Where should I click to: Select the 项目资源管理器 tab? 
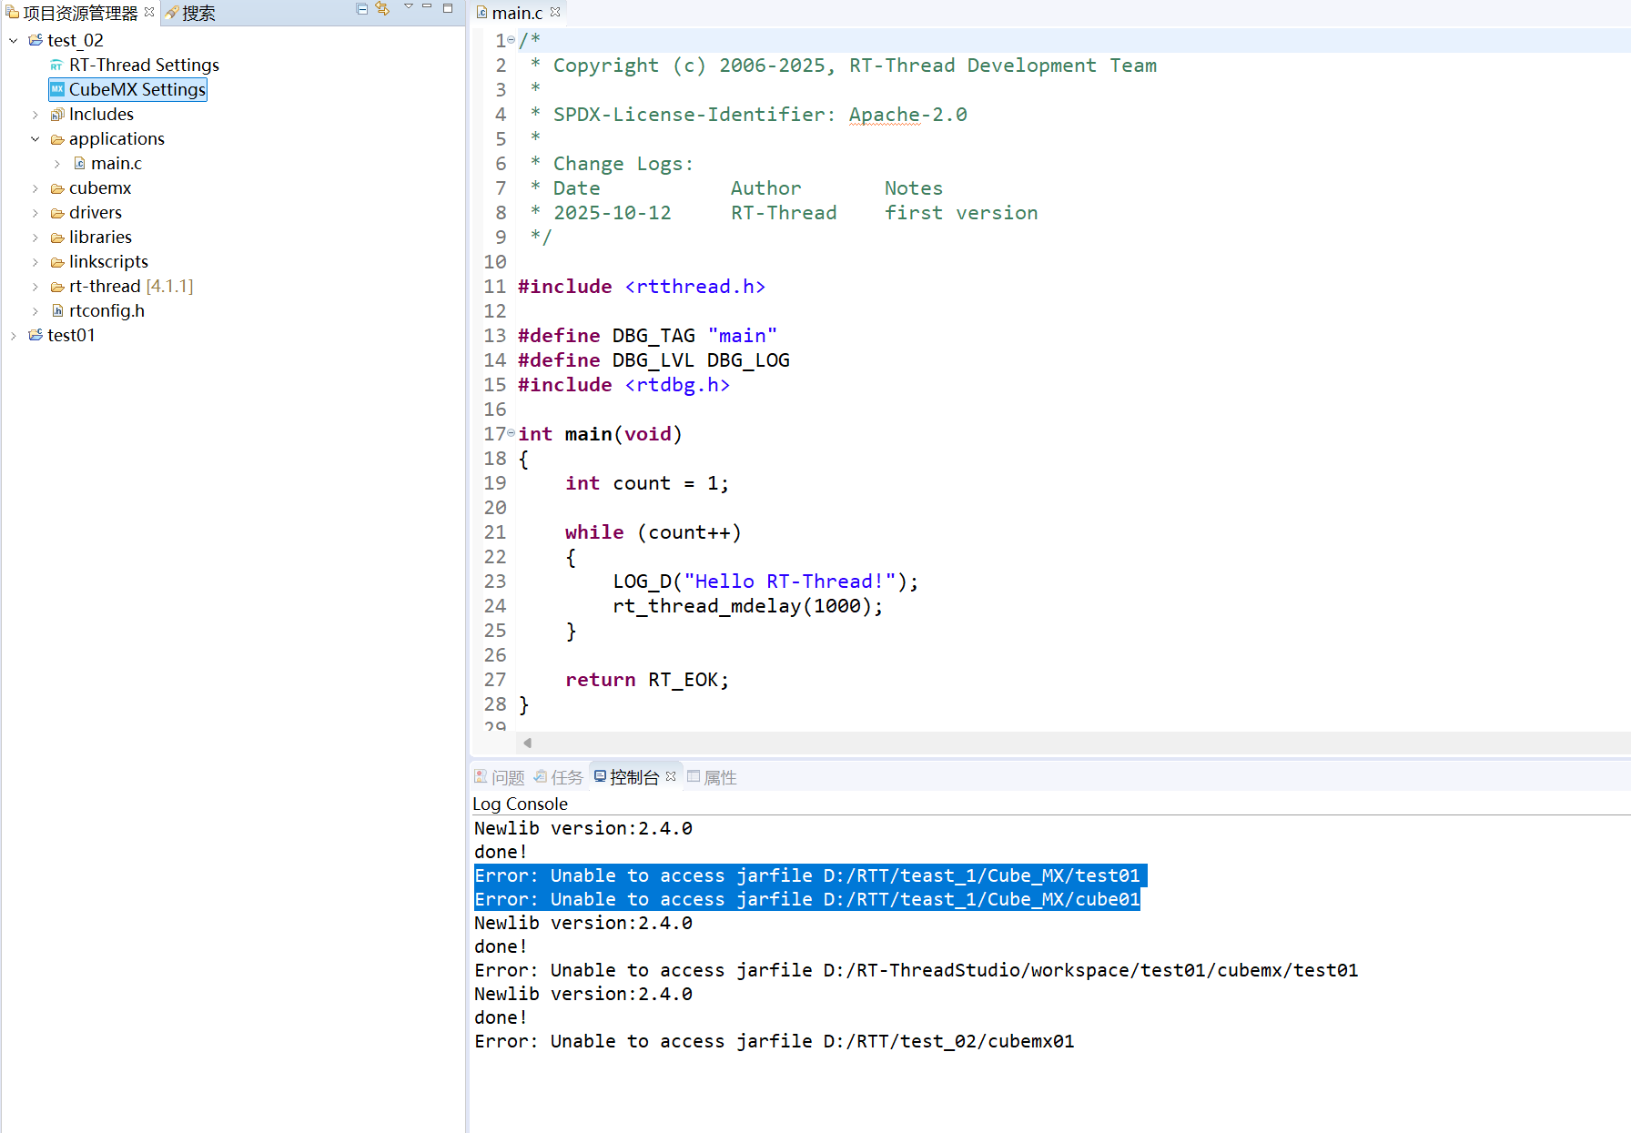(x=73, y=13)
